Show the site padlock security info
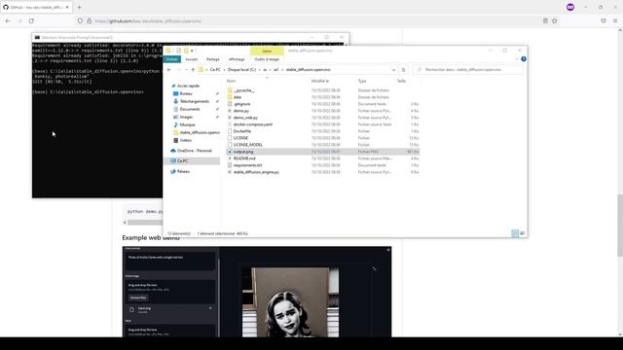Image resolution: width=623 pixels, height=350 pixels. (x=89, y=21)
